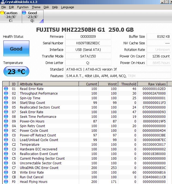This screenshot has width=172, height=184.
Task: Click status orb for Head Flying Hours
Action: 6,182
